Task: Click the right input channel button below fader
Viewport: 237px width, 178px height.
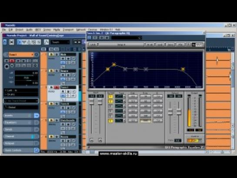Action: (100, 140)
